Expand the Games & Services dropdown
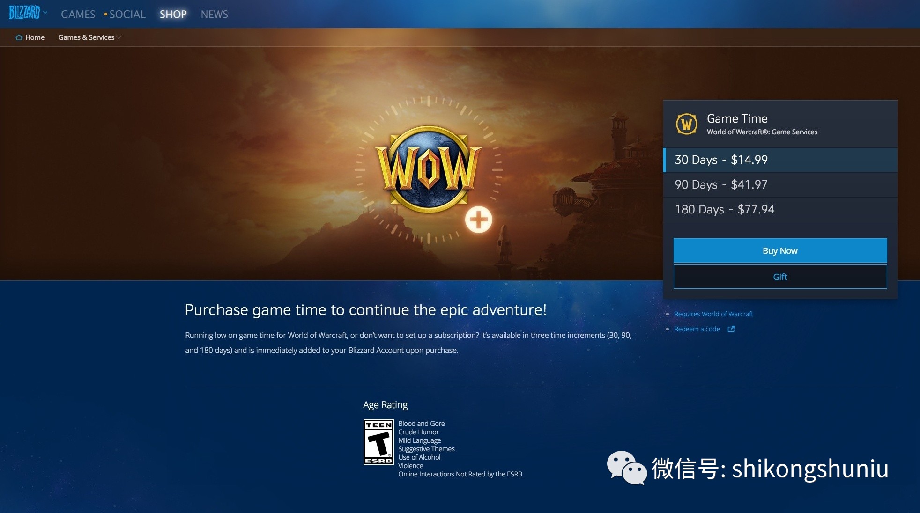This screenshot has width=920, height=513. click(x=89, y=37)
